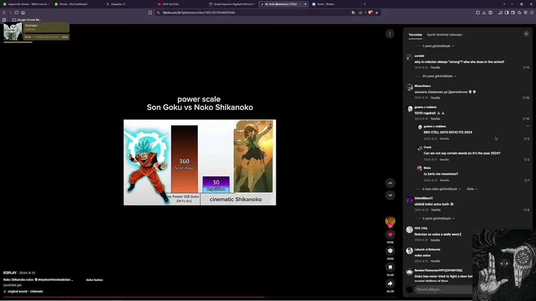536x301 pixels.
Task: Switch to 'İçerik üreticisi videoları' tab
Action: tap(445, 35)
